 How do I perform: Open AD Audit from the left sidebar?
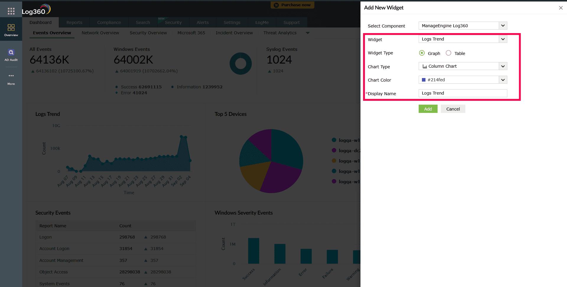[11, 55]
